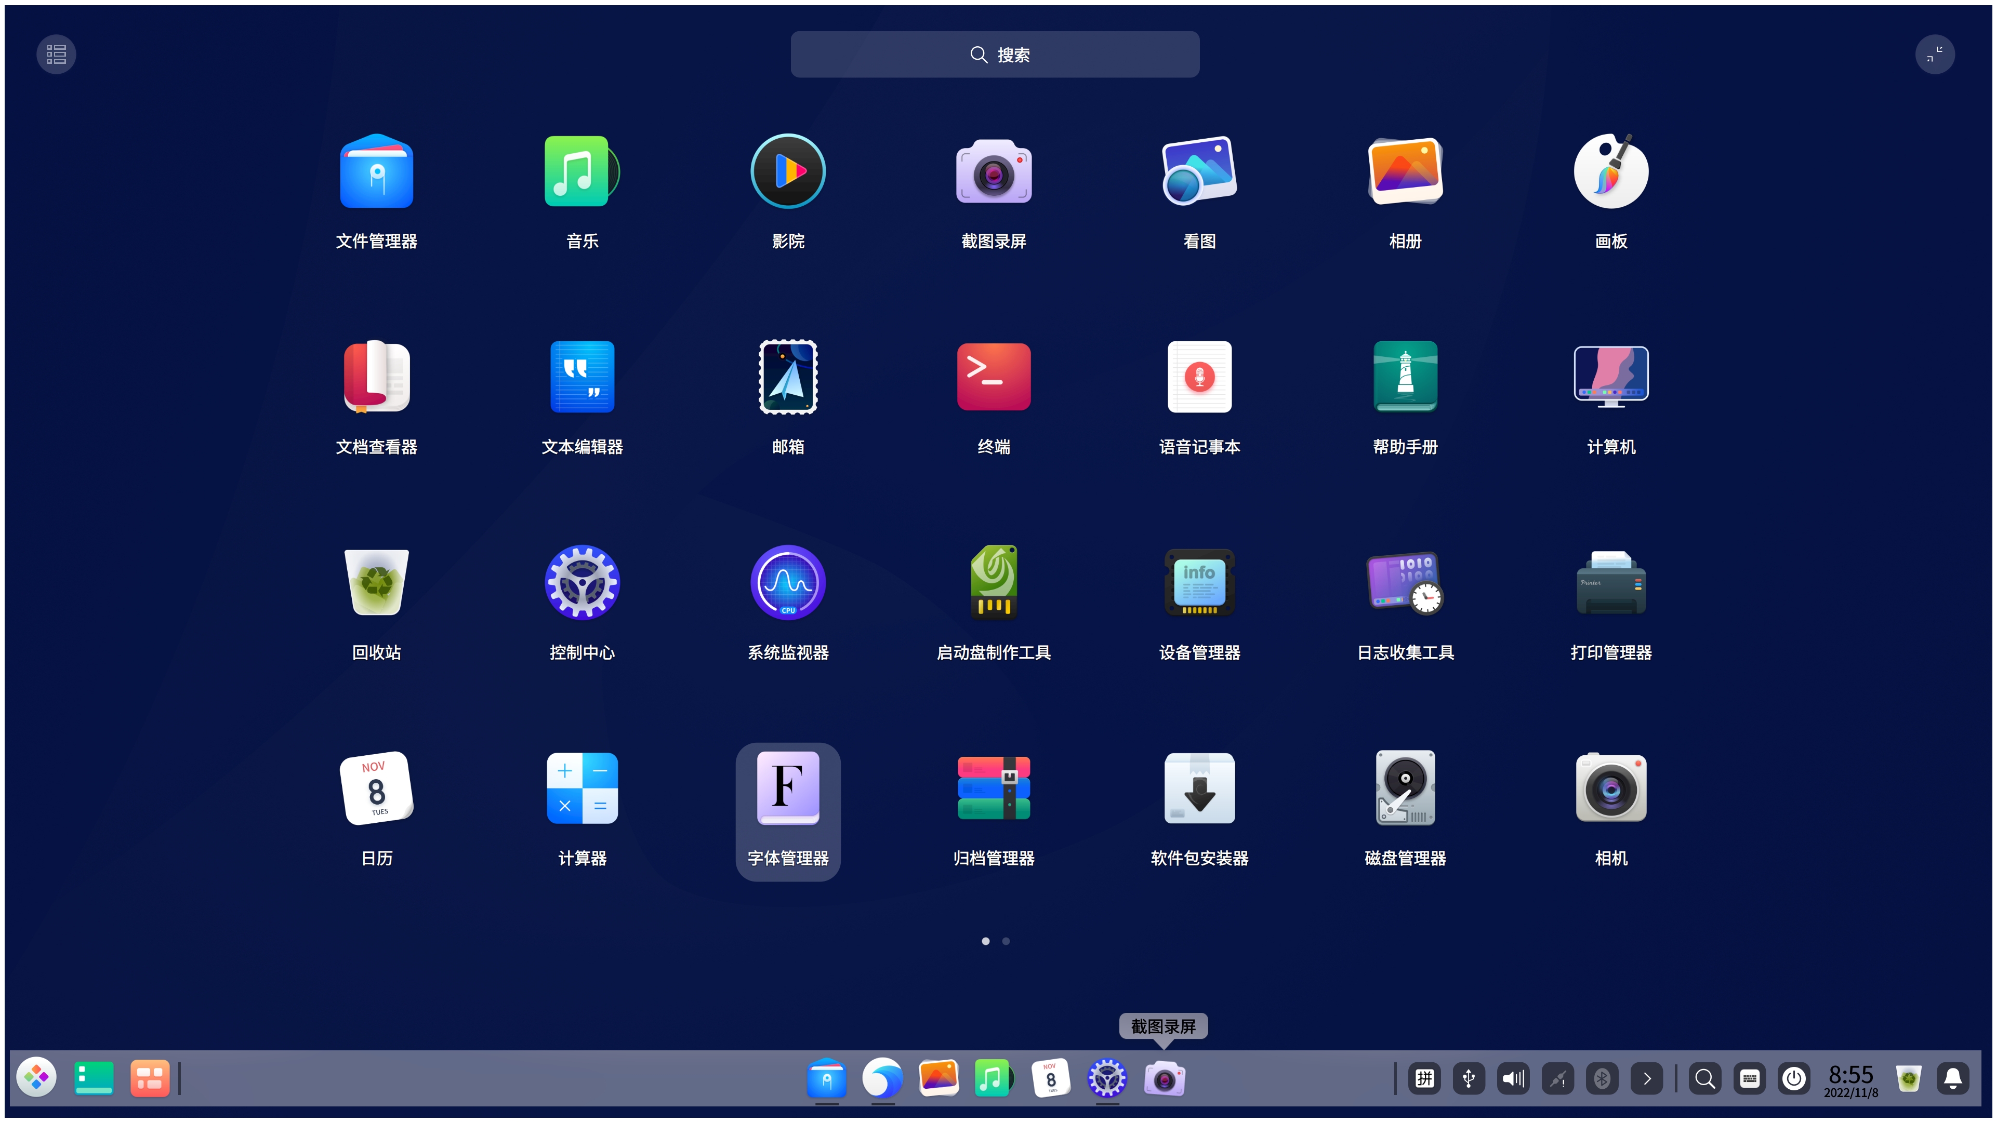Open 磁盘管理器 disk manager

click(x=1405, y=789)
